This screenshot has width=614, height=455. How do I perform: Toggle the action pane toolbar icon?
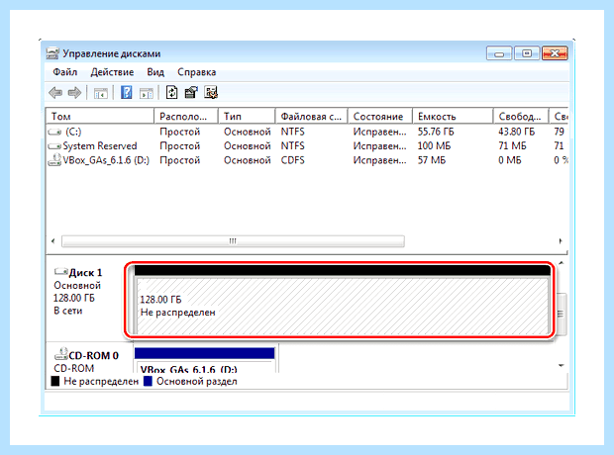147,93
